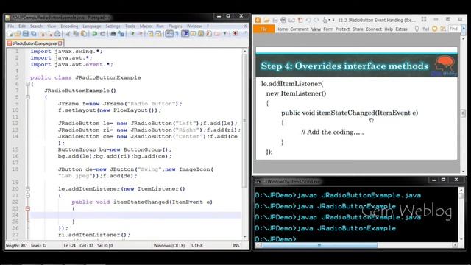
Task: Open Find with the binoculars icon
Action: click(113, 34)
